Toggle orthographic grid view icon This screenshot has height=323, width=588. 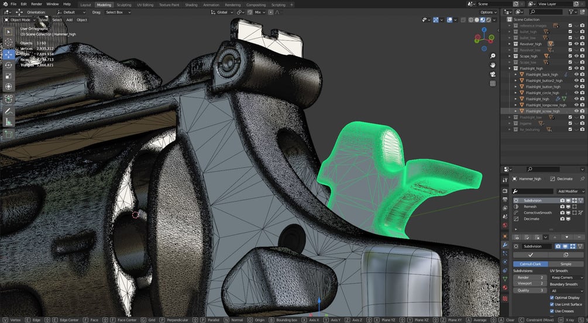click(493, 83)
